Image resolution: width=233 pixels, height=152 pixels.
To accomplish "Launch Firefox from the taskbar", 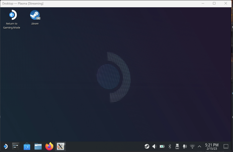I will pos(49,146).
